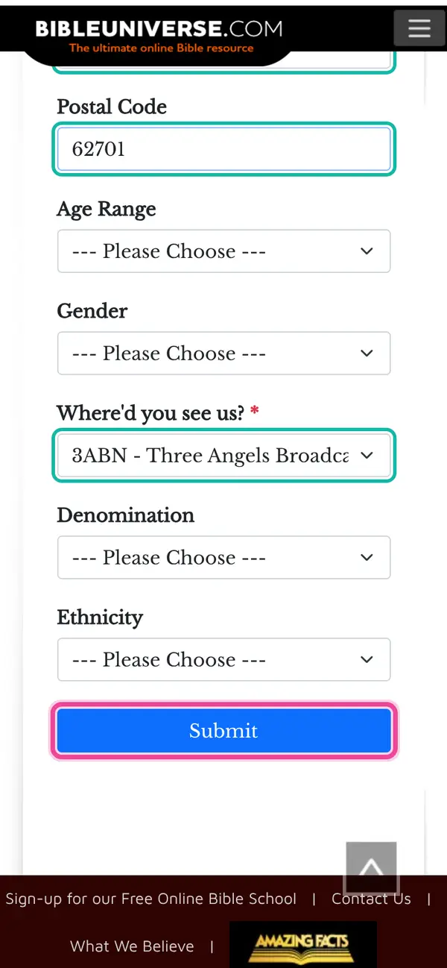Open the Gender dropdown
447x968 pixels.
pyautogui.click(x=223, y=353)
